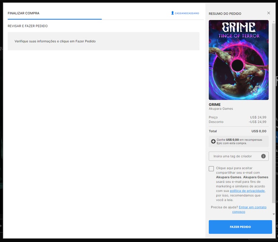Click the order summary scrollbar
Image resolution: width=278 pixels, height=242 pixels.
274,113
